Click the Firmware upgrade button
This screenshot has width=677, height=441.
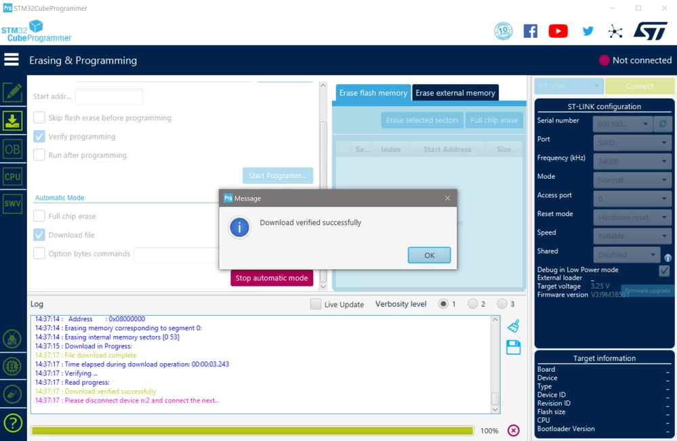pos(647,291)
